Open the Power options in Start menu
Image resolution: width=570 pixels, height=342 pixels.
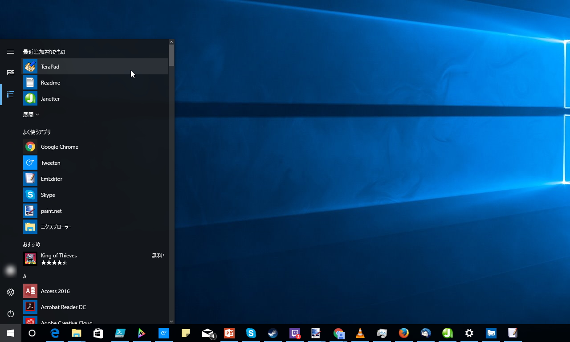pos(11,313)
